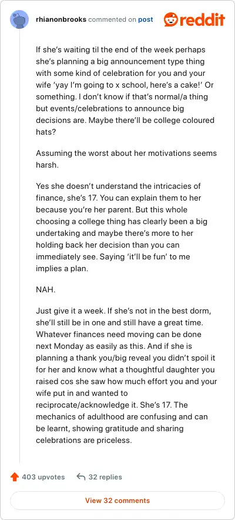Click the rhianonbrooks avatar icon
The image size is (235, 520).
pos(19,19)
